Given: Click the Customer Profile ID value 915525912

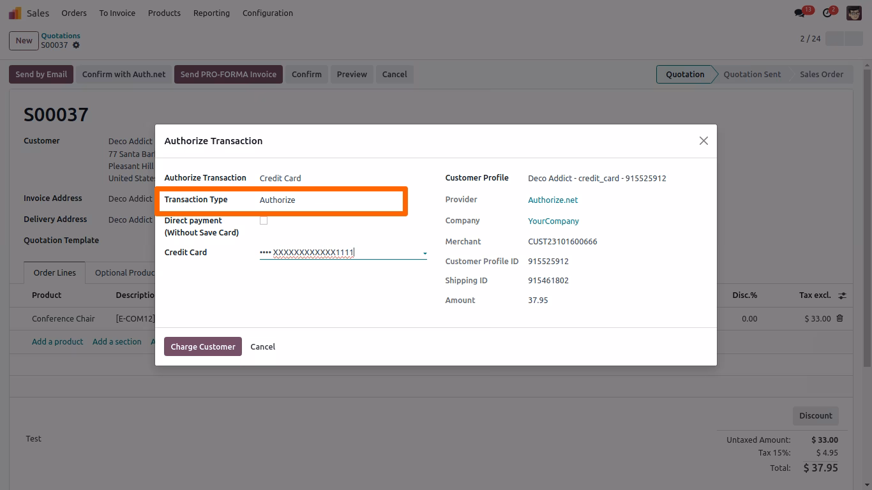Looking at the screenshot, I should click(x=548, y=261).
